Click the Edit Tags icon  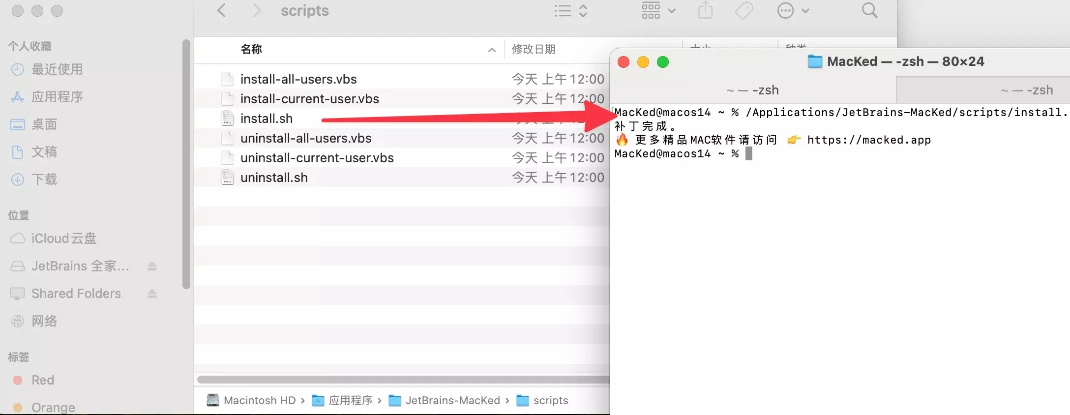point(743,10)
